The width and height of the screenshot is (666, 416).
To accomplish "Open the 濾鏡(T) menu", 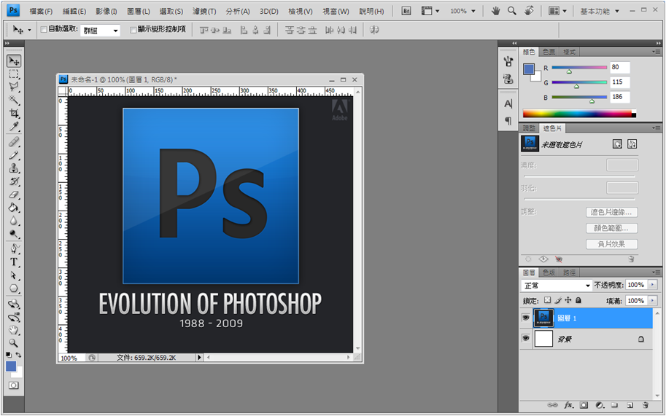I will [205, 11].
